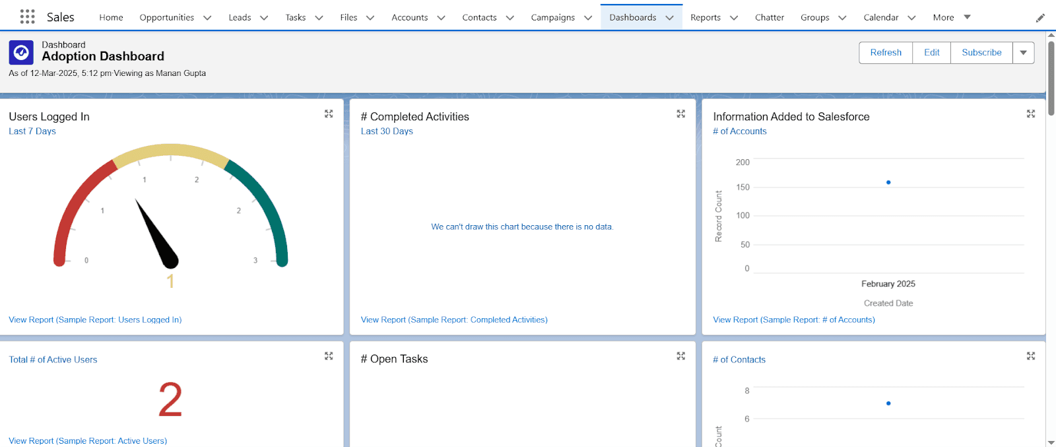Open View Report for Completed Activities
This screenshot has width=1056, height=447.
point(454,320)
